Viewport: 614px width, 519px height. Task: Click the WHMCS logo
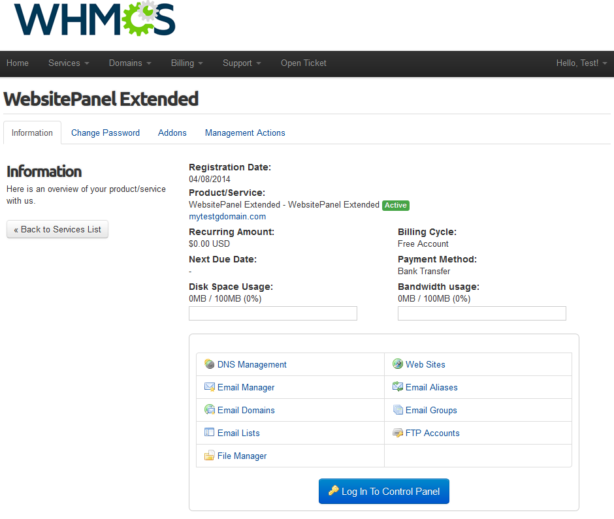click(95, 19)
